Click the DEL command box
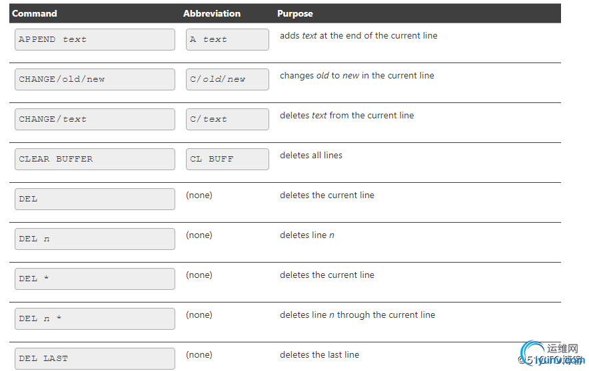Screen dimensions: 589x371 (x=95, y=199)
